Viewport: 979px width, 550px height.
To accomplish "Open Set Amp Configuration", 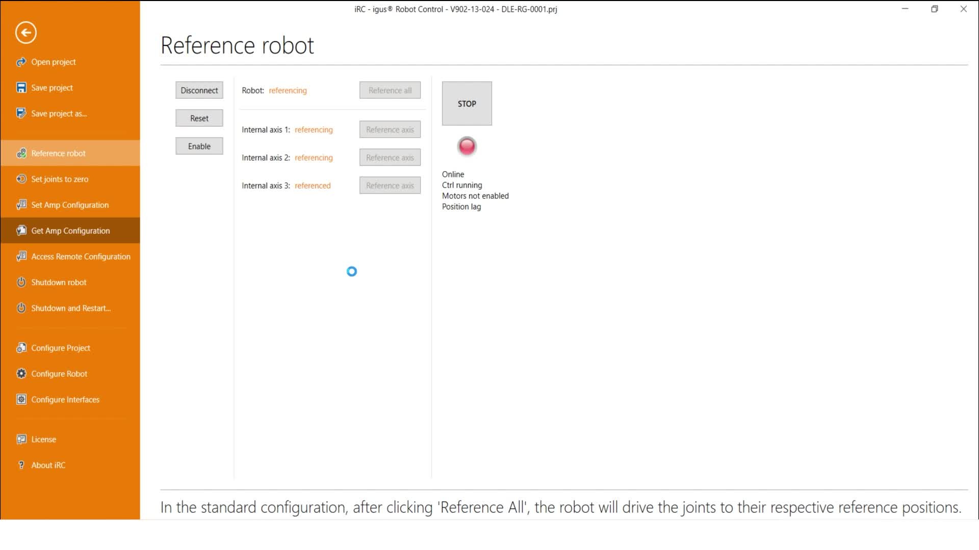I will pos(70,205).
